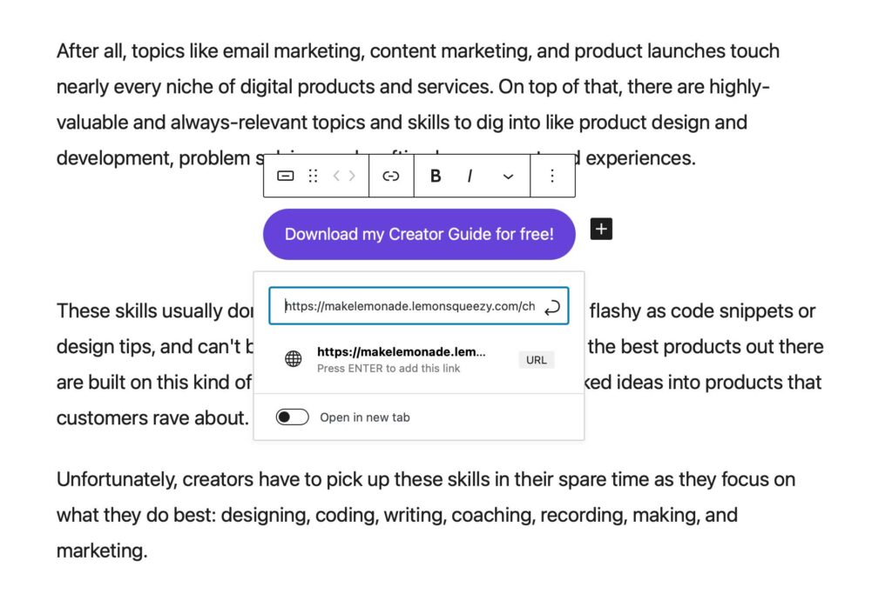Click the globe icon in link suggestion
This screenshot has width=892, height=594.
(x=294, y=359)
